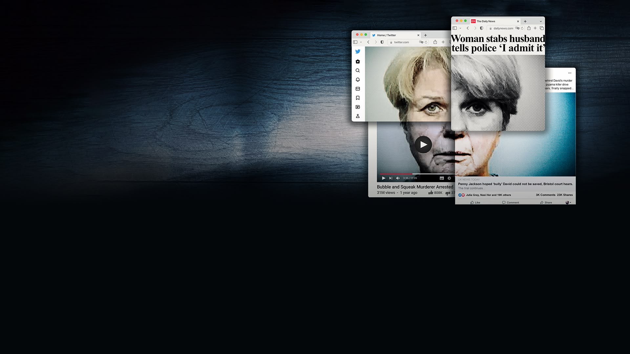This screenshot has height=354, width=630.
Task: Toggle sidebar in Twitter browser window
Action: point(355,42)
